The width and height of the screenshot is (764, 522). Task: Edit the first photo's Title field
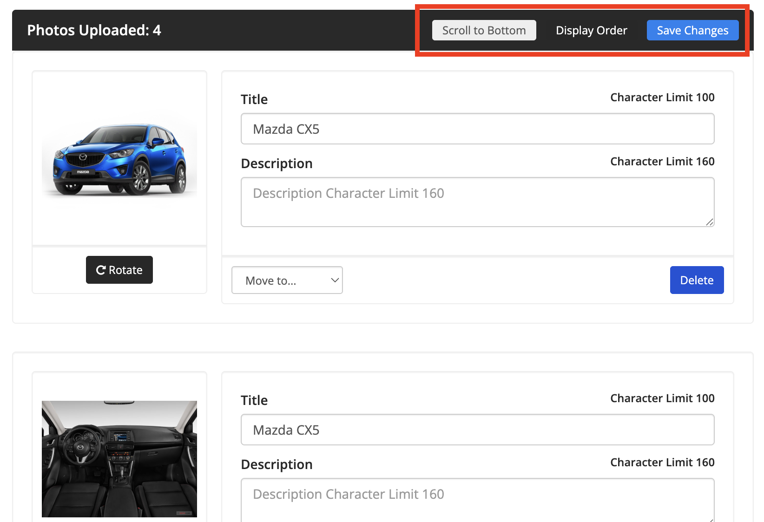477,129
